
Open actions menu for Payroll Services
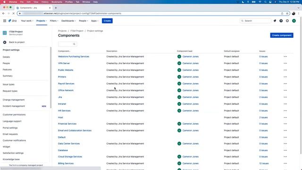point(285,84)
